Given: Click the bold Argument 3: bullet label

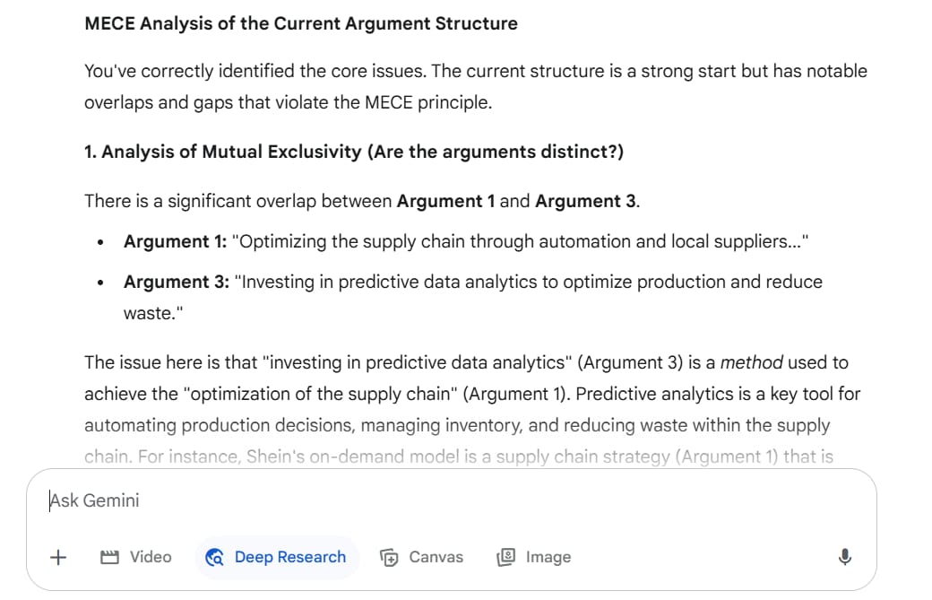Looking at the screenshot, I should (x=177, y=282).
